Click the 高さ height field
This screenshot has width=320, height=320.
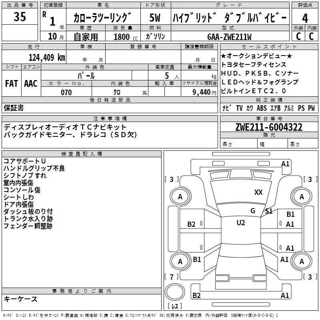click(x=303, y=144)
